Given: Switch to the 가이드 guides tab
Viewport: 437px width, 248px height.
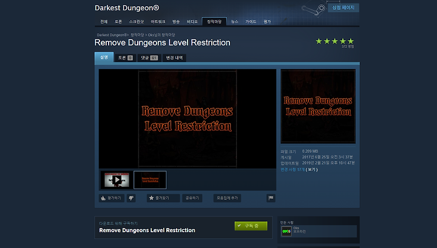Looking at the screenshot, I should tap(251, 22).
